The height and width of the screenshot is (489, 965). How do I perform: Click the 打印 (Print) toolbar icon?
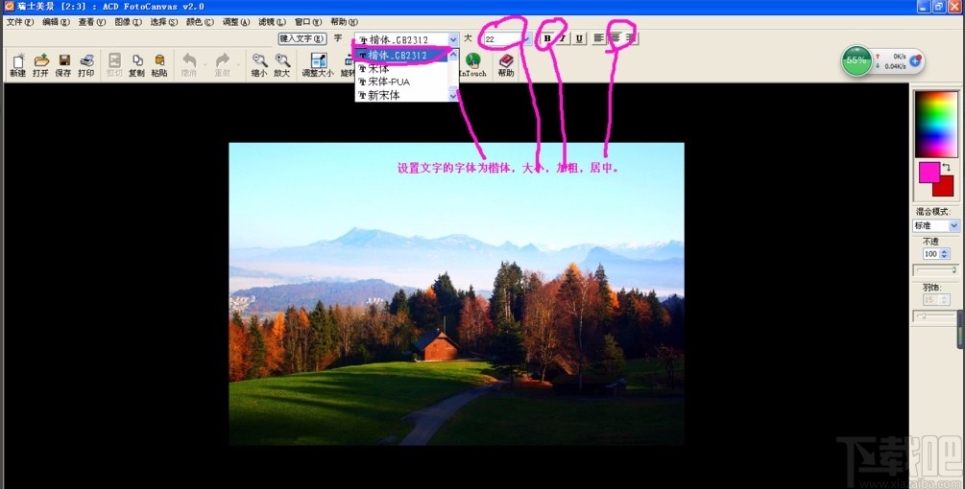click(x=86, y=64)
